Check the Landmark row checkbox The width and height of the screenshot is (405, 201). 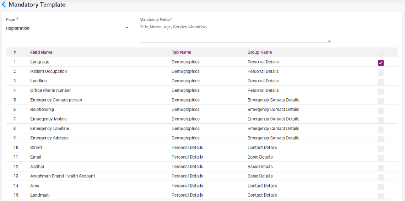pyautogui.click(x=380, y=196)
